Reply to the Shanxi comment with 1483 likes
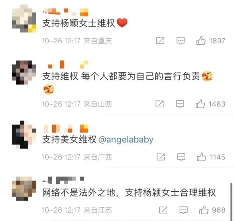 coord(180,104)
